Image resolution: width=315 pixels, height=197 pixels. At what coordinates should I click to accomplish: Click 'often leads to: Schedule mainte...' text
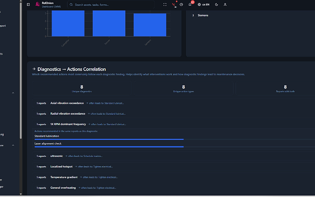click(85, 156)
